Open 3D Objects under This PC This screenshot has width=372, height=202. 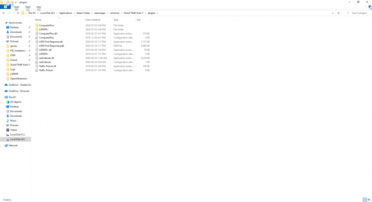[16, 102]
